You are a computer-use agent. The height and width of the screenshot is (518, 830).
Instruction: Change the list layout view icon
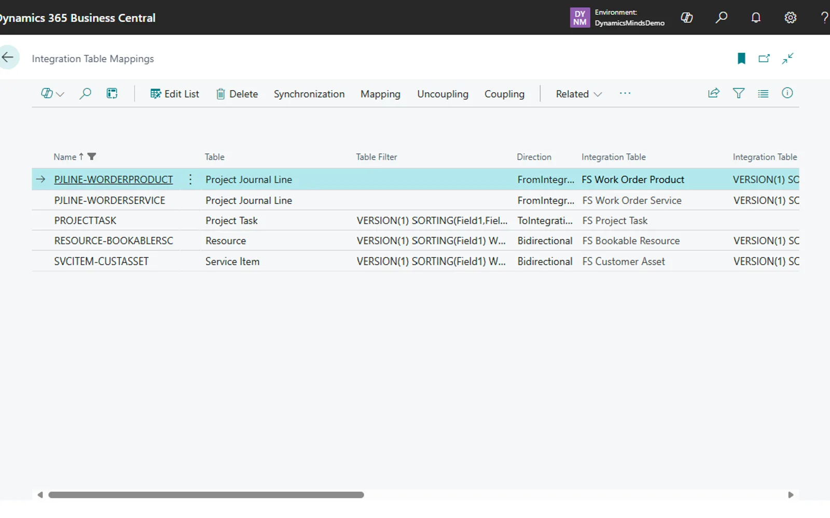763,93
